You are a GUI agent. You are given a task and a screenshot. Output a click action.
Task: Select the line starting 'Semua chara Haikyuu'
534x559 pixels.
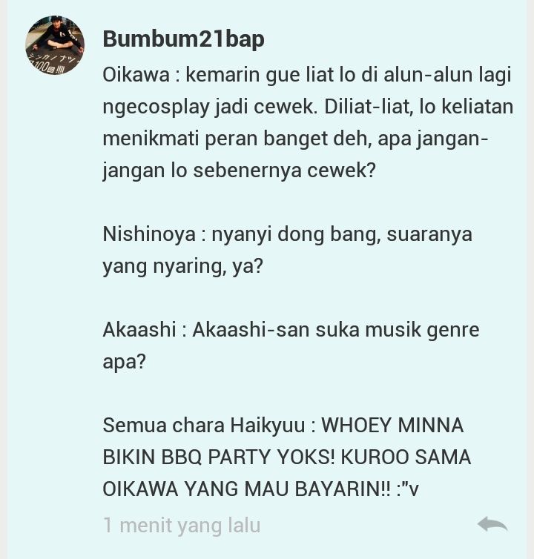click(x=283, y=426)
